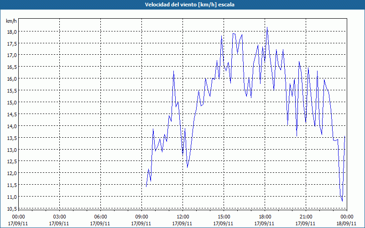Viewport: 365px width, 228px height.
Task: Click the 21:00 time axis label
Action: [x=306, y=217]
